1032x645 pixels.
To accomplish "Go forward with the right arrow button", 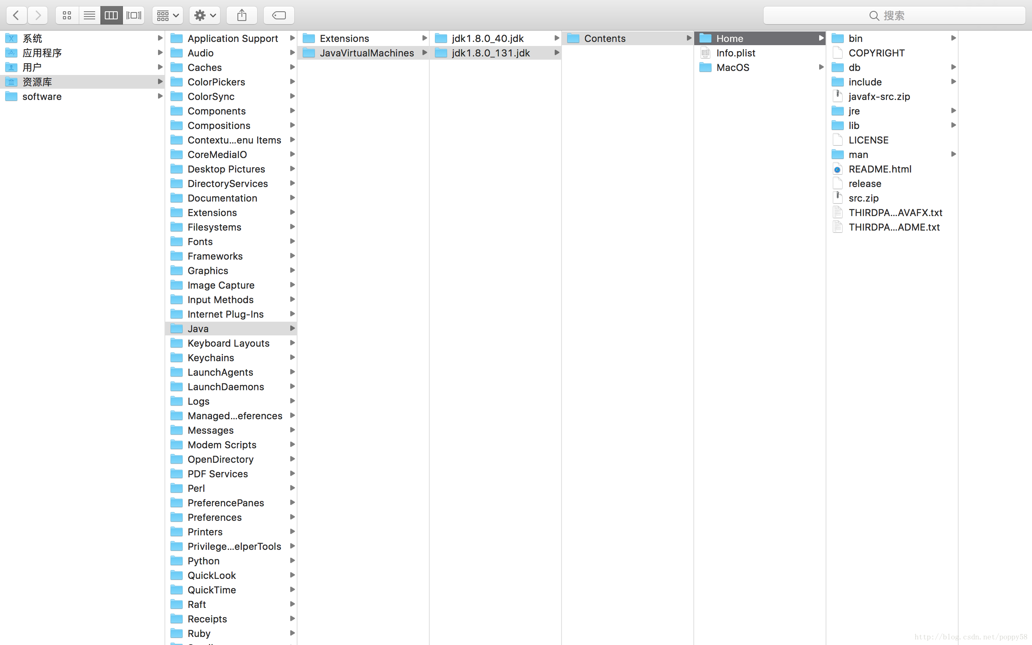I will 38,15.
